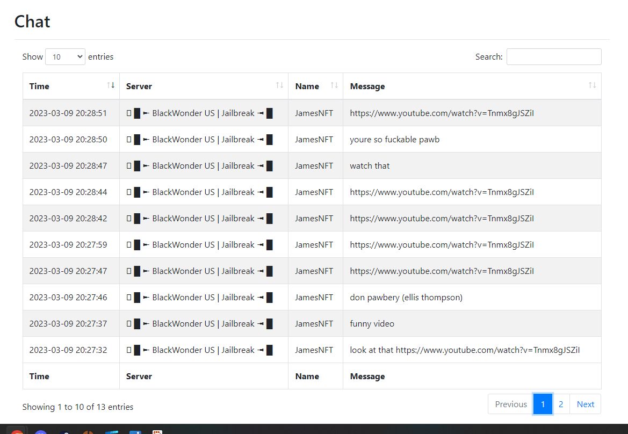This screenshot has width=628, height=434.
Task: Select the timestamp 2023-03-09 20:28:50
Action: (68, 140)
